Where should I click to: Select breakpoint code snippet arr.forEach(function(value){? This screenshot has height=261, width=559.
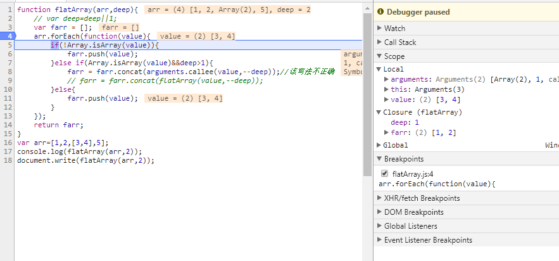click(437, 184)
